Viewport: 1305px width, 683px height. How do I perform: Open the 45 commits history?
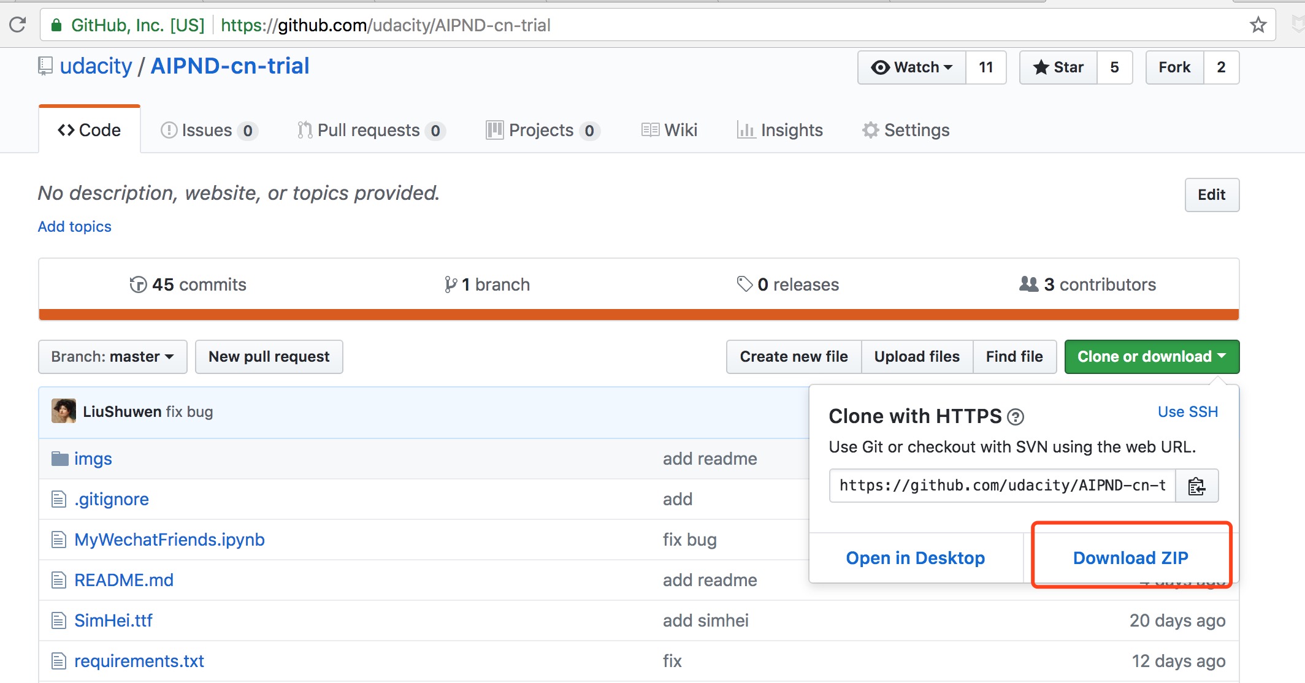[x=188, y=284]
